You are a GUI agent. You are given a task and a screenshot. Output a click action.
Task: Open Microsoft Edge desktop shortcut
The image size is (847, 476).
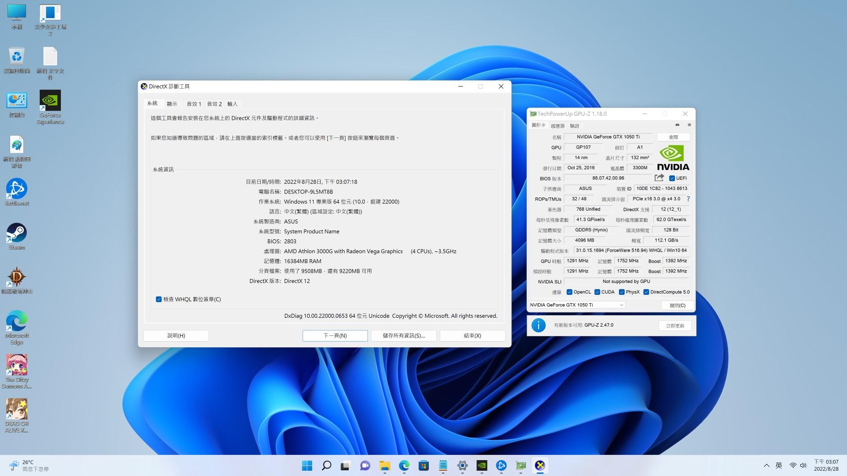coord(17,328)
